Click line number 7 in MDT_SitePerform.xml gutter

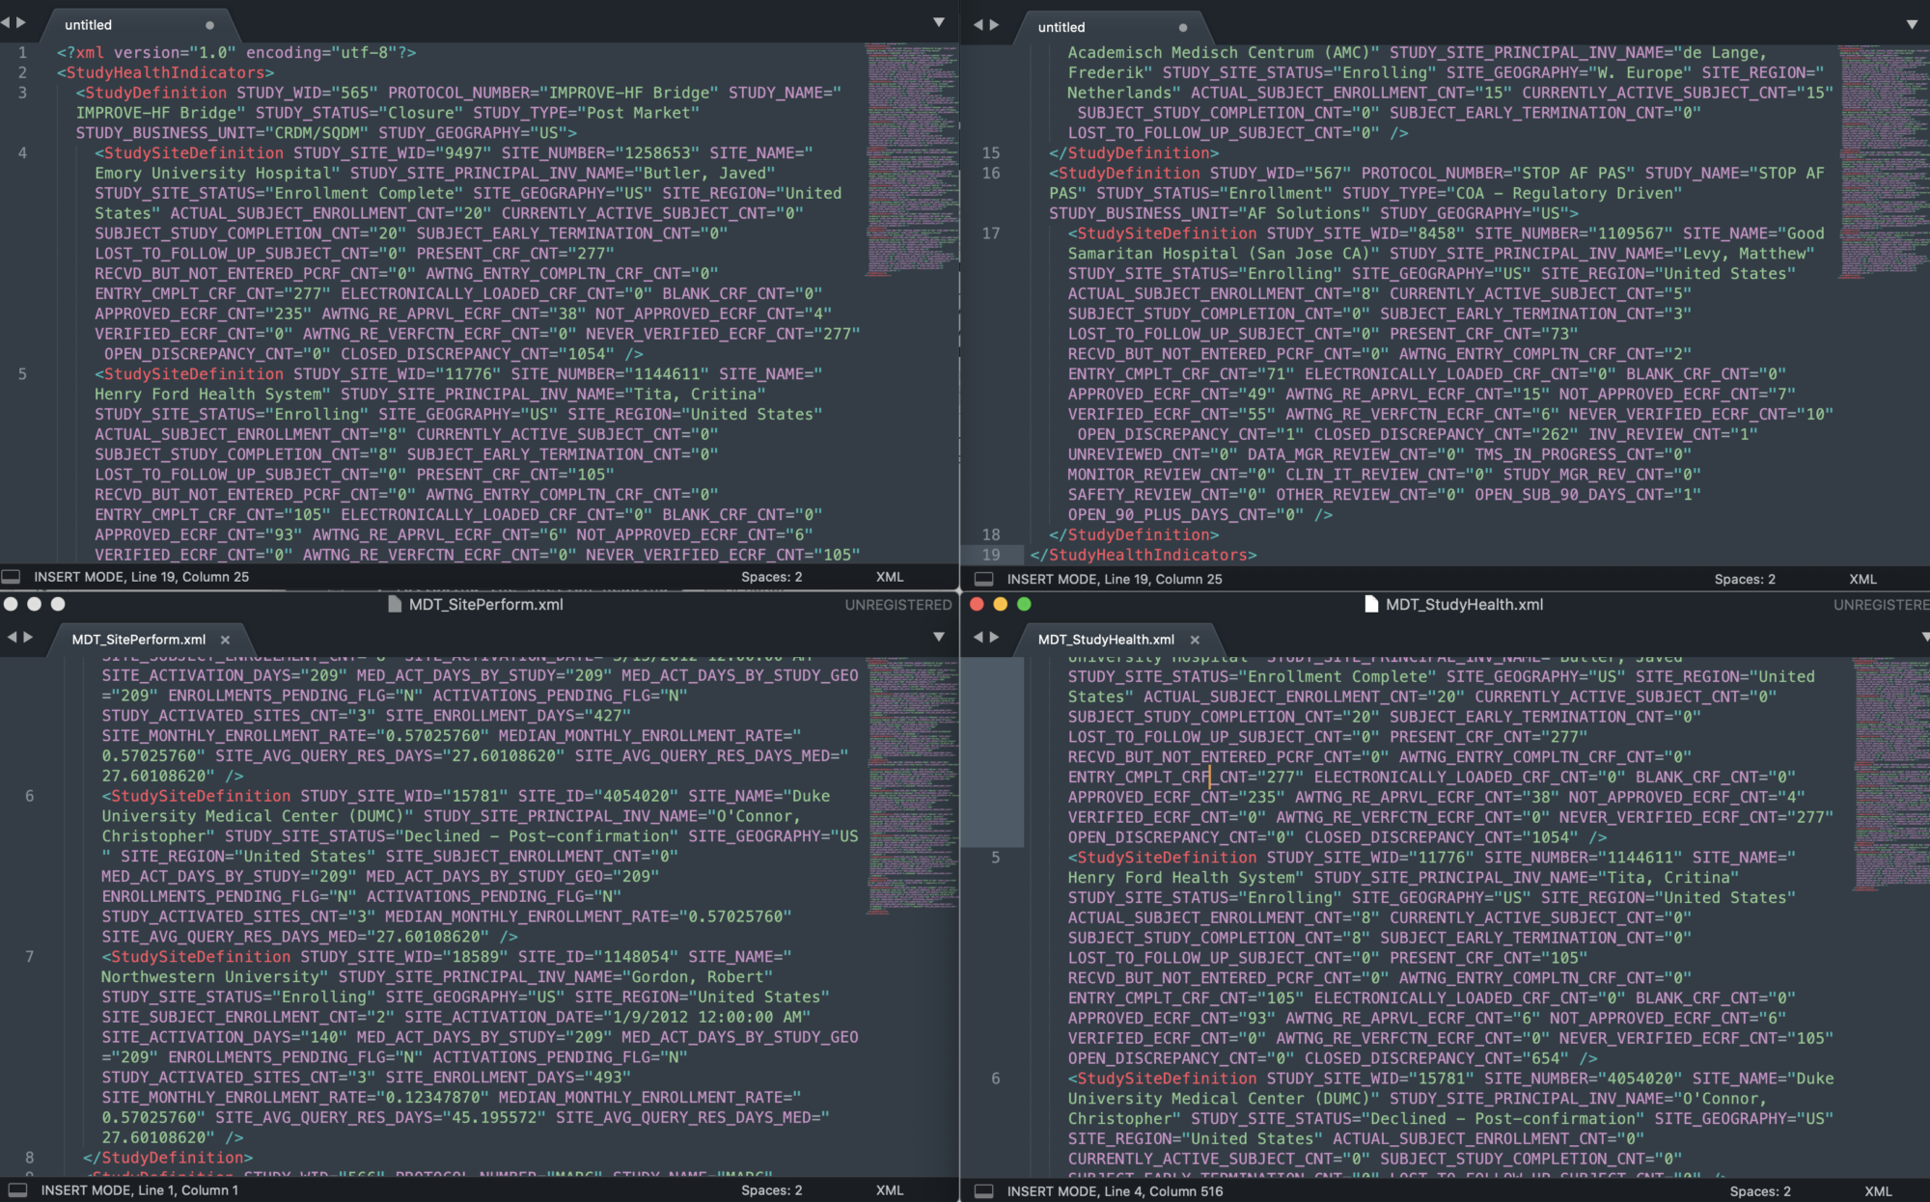pyautogui.click(x=29, y=957)
